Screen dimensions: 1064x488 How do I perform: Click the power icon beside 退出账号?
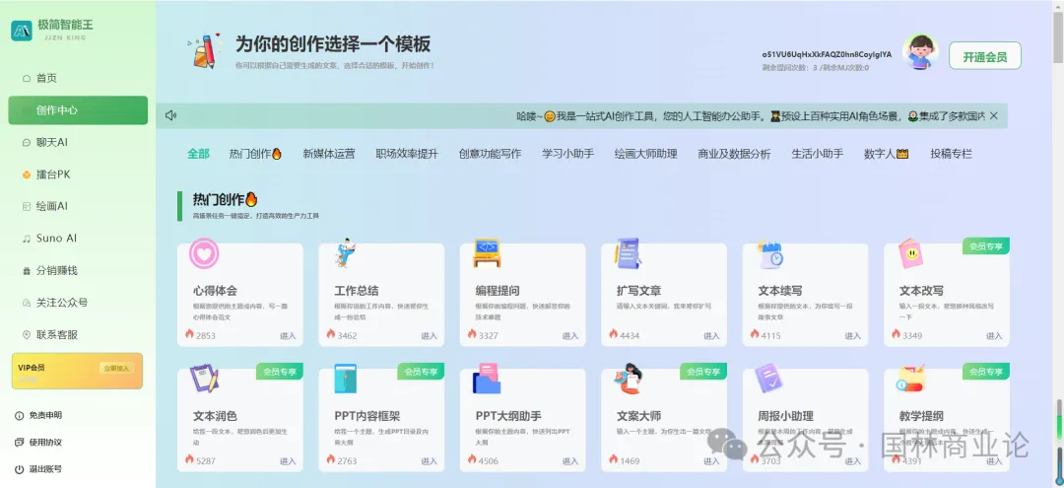[19, 469]
